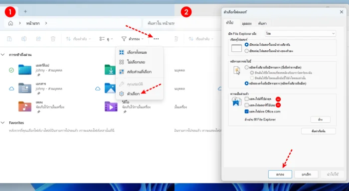Switch to ค้นหา Search tab
Image resolution: width=349 pixels, height=191 pixels.
tap(262, 23)
